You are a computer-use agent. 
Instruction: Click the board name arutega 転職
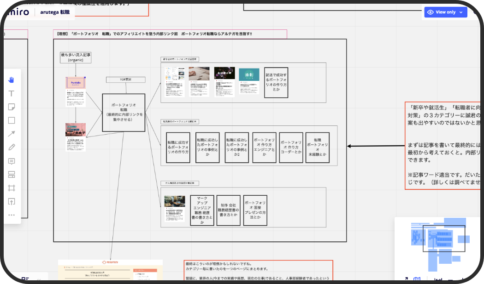(55, 12)
